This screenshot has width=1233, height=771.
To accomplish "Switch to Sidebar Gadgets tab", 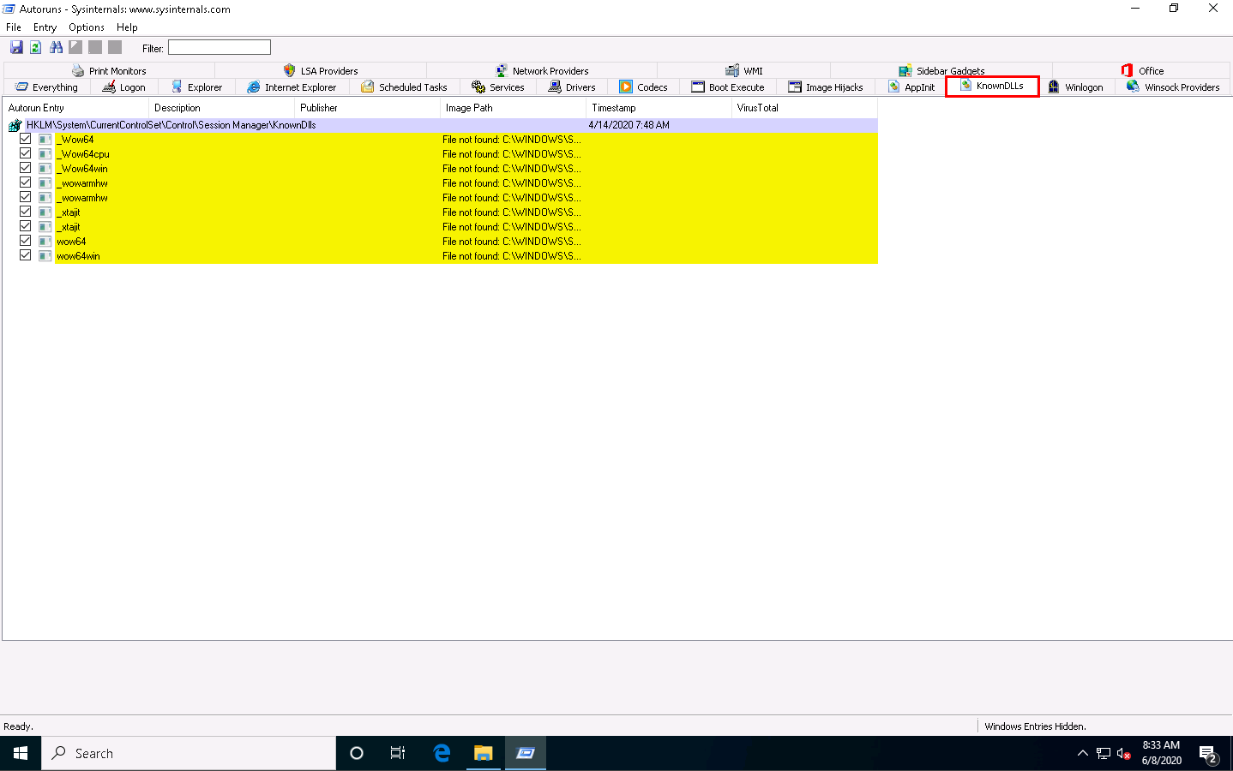I will 941,71.
